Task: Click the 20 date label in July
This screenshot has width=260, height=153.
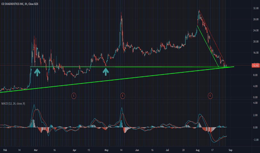Action: point(183,150)
